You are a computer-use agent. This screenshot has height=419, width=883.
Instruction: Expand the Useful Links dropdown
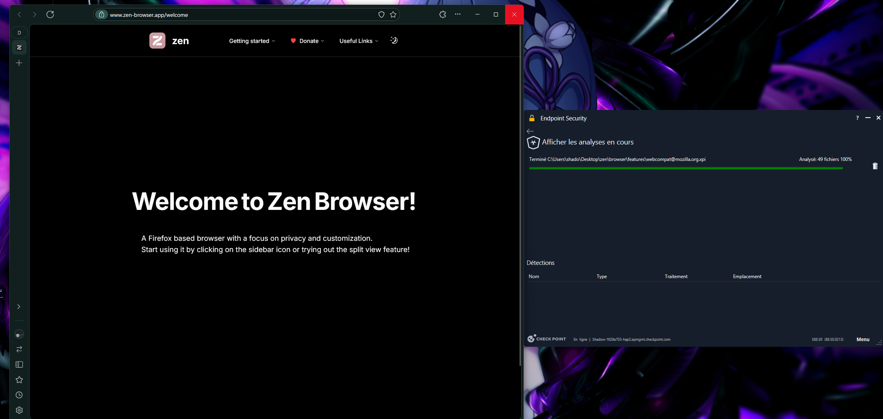pyautogui.click(x=359, y=41)
